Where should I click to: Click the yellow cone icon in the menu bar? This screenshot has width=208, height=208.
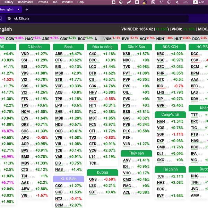click(x=144, y=2)
